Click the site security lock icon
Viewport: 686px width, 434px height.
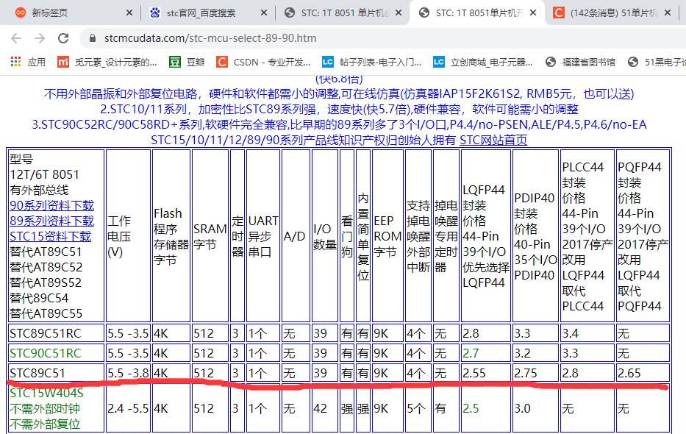(93, 38)
